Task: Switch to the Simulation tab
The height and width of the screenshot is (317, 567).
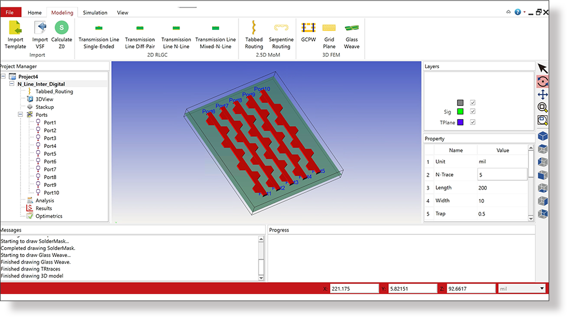Action: click(x=95, y=13)
